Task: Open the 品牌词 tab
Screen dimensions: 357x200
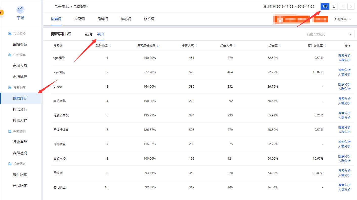Action: 102,19
